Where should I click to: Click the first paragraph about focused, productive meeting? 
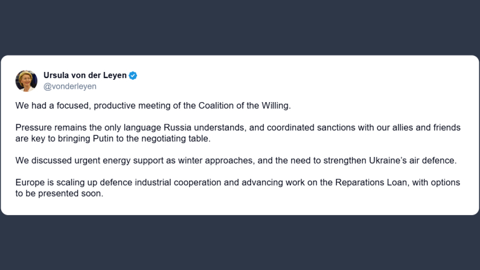click(153, 106)
